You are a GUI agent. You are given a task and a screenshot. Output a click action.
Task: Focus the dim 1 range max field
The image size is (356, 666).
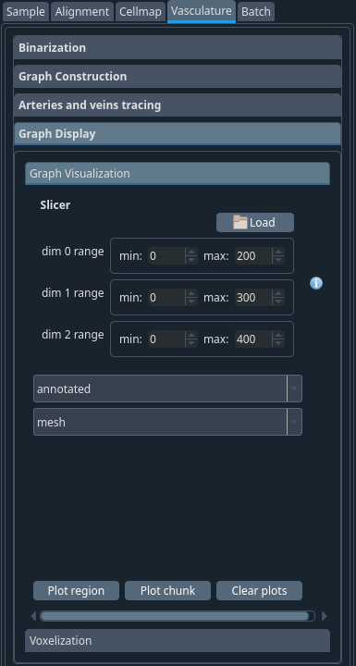click(253, 298)
